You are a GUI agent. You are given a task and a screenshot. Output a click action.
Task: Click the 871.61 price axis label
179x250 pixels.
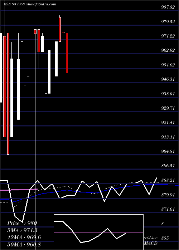coord(168,209)
